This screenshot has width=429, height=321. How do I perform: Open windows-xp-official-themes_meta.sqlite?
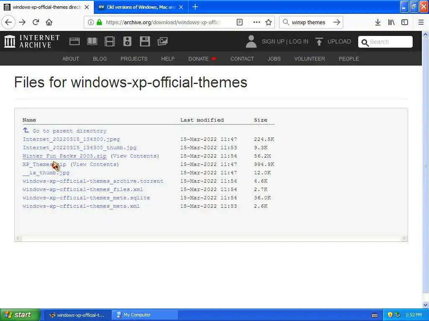(86, 198)
